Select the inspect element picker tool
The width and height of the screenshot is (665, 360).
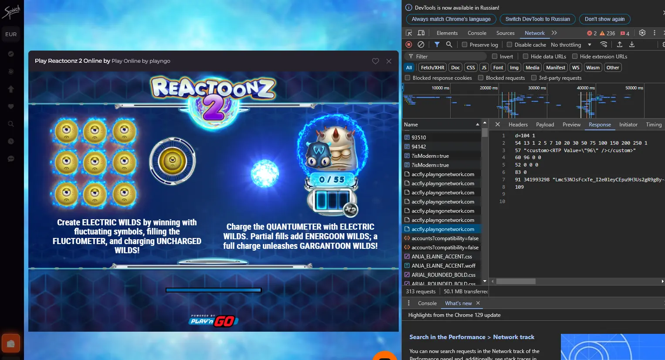click(409, 33)
